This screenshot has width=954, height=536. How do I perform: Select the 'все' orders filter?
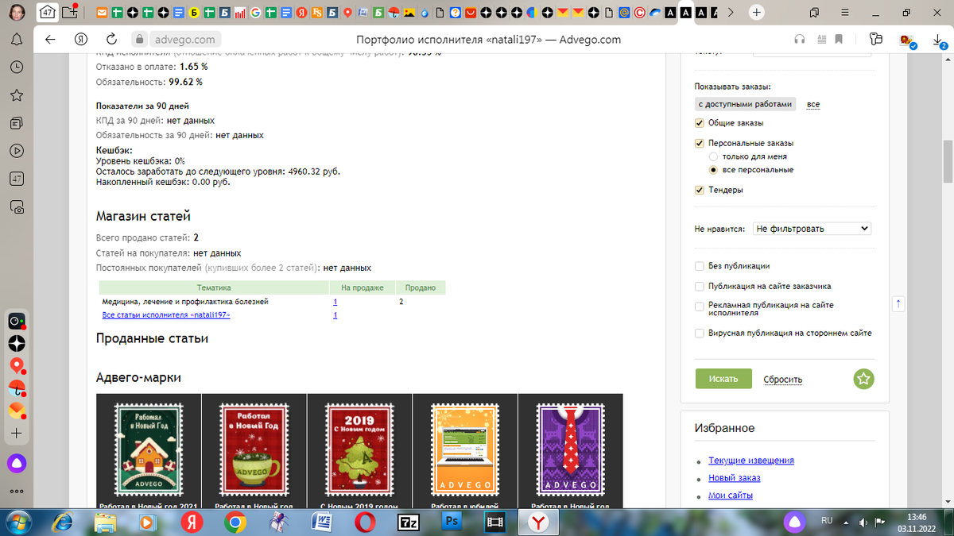click(x=813, y=104)
